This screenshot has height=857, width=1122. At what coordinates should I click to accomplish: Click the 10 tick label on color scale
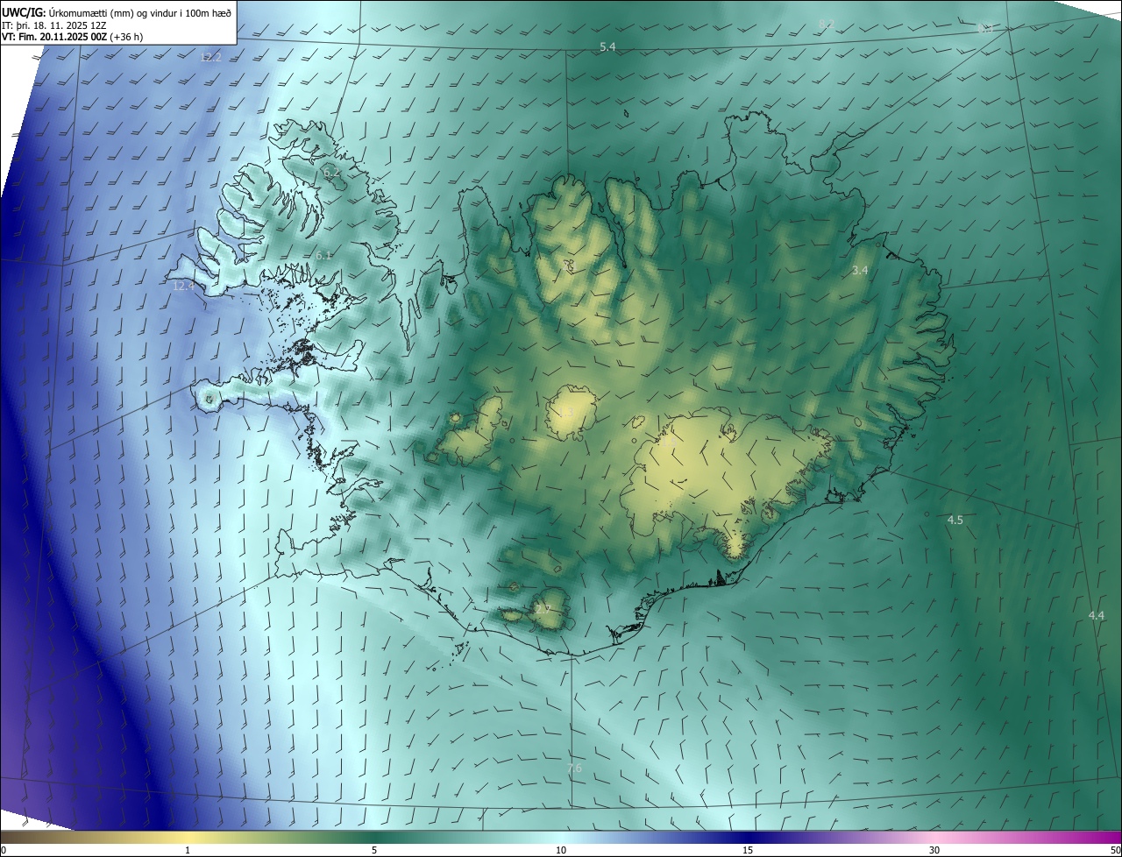pyautogui.click(x=561, y=850)
